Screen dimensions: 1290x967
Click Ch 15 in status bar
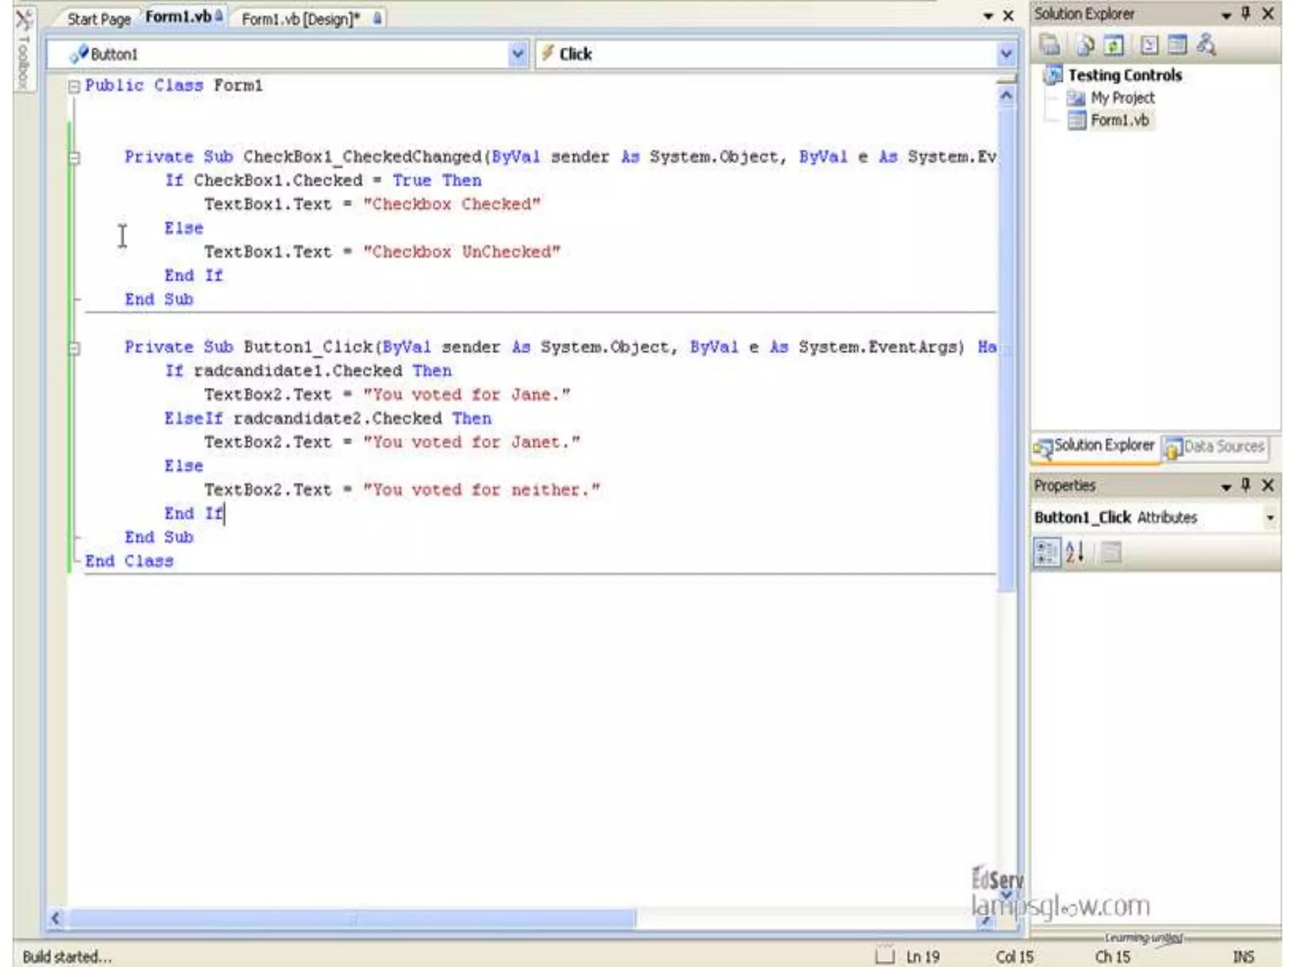(x=1112, y=957)
